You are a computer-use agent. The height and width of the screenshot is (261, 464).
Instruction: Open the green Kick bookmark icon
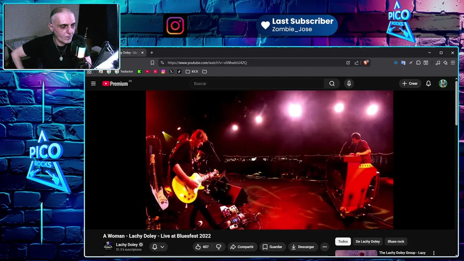pos(139,71)
